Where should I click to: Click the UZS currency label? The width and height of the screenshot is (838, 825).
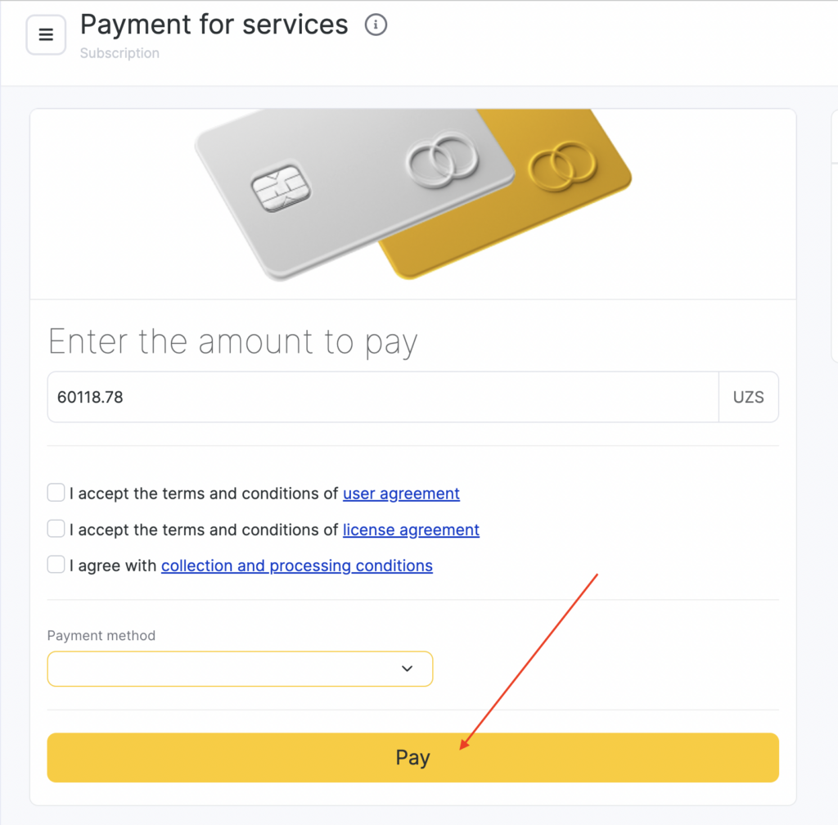click(748, 398)
